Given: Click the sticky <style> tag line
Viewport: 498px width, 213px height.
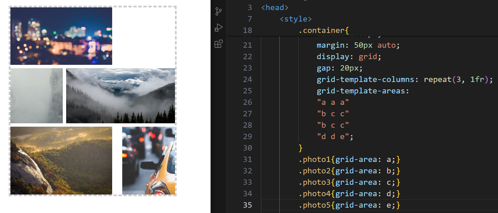Looking at the screenshot, I should [x=296, y=19].
